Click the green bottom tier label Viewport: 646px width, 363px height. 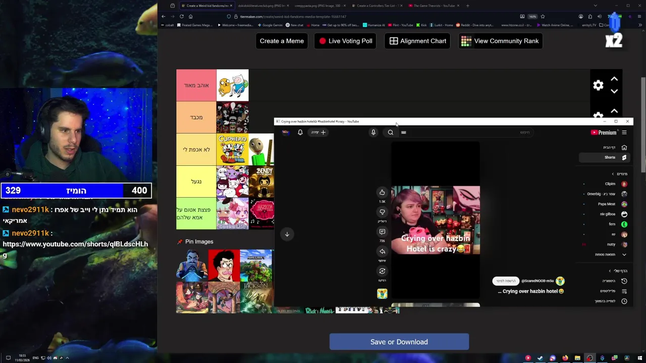point(196,214)
